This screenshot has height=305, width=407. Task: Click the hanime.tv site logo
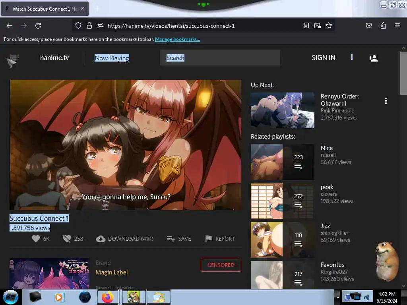click(54, 58)
